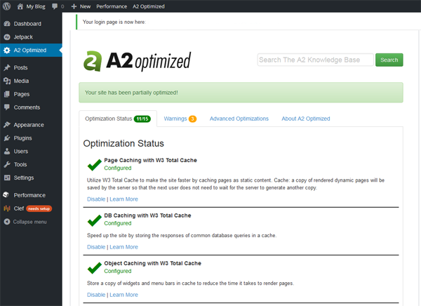Click Configured status under DB Caching

tap(118, 223)
